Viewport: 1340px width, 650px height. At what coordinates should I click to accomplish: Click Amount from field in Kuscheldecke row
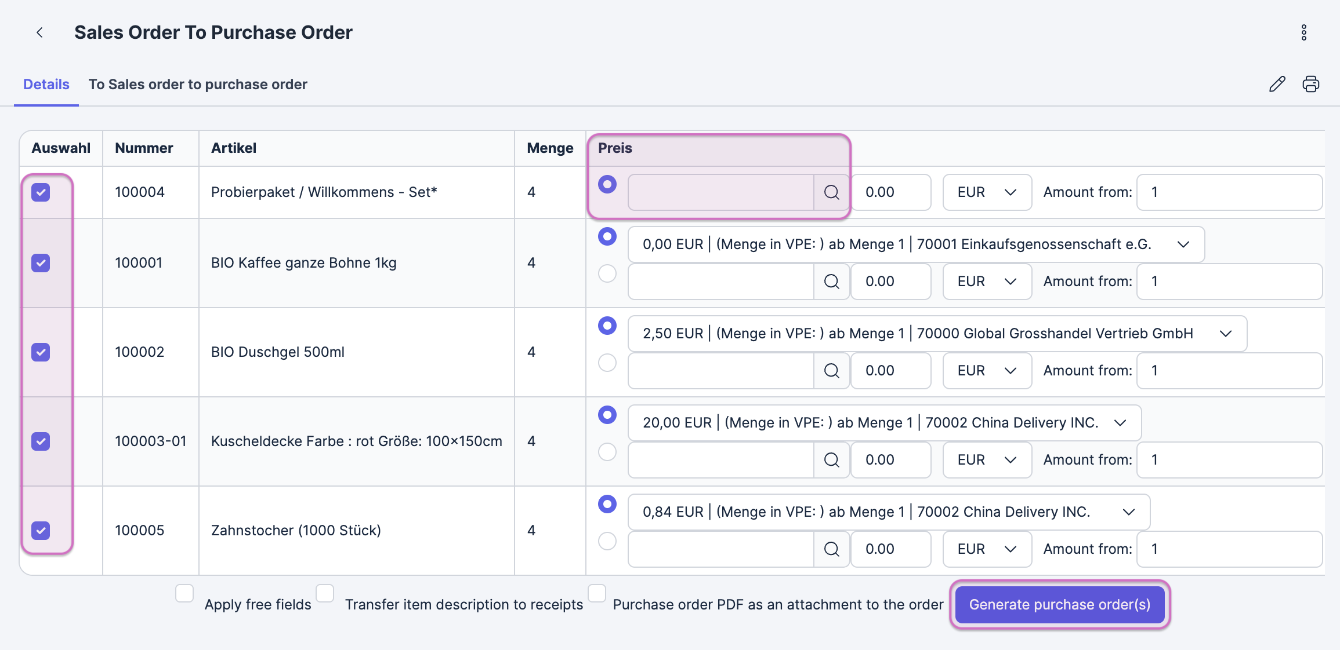[x=1229, y=460]
